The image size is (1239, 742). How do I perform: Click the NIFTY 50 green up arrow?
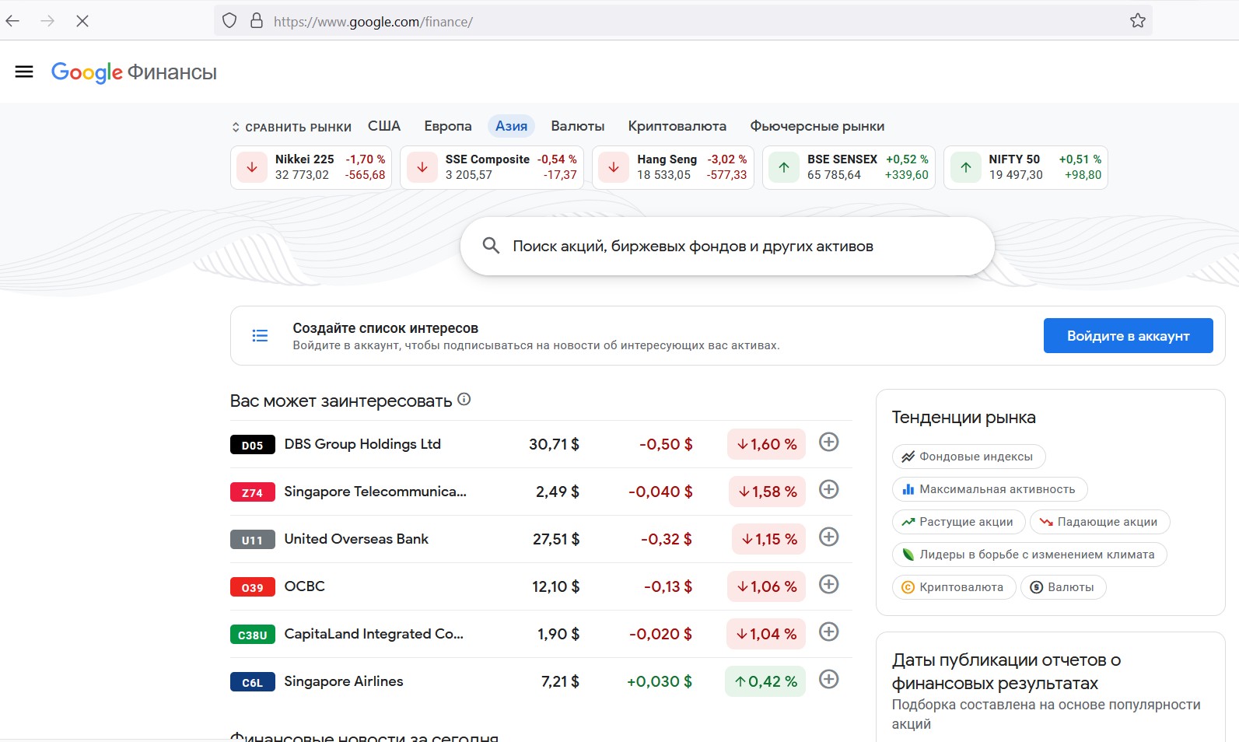[x=966, y=167]
